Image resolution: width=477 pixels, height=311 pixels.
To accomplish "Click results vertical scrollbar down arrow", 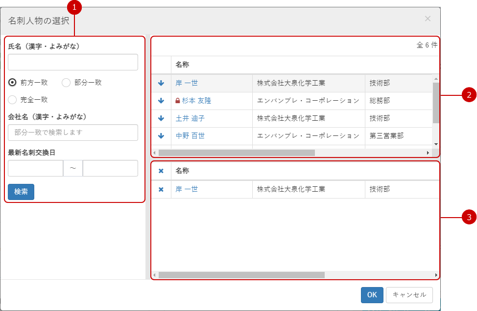I will click(x=436, y=144).
